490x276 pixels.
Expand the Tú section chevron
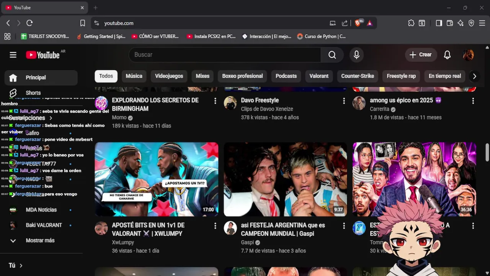pos(21,266)
